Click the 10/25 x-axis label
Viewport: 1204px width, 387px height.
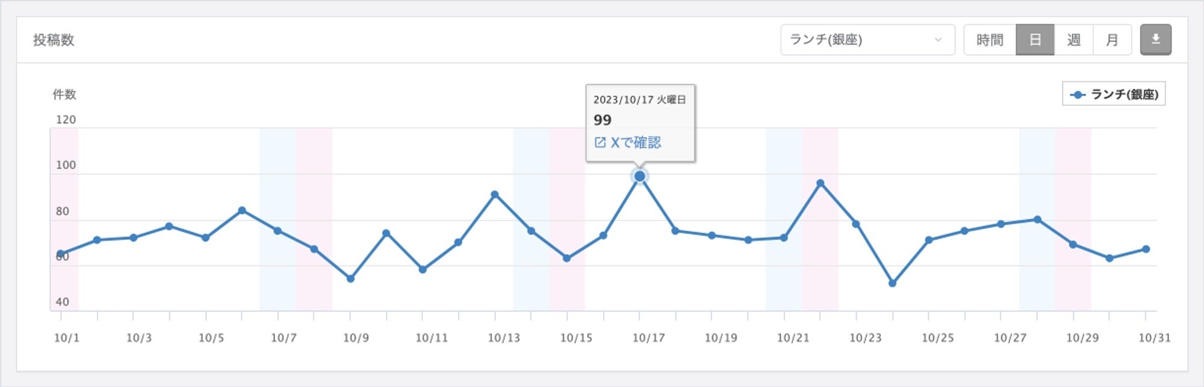[x=938, y=338]
